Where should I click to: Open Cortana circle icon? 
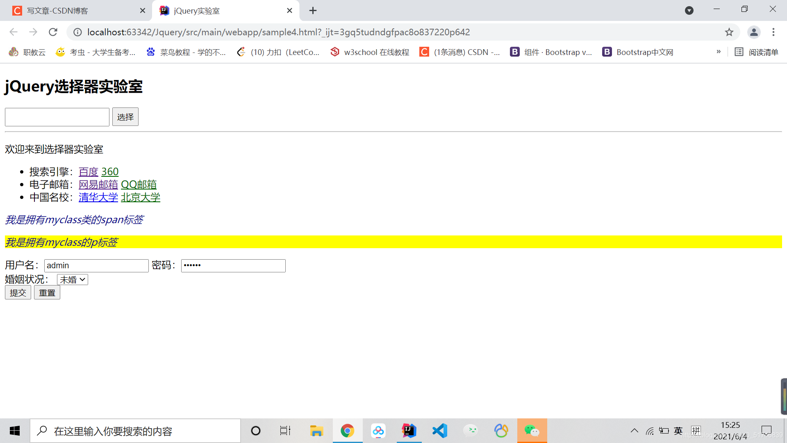[x=255, y=431]
